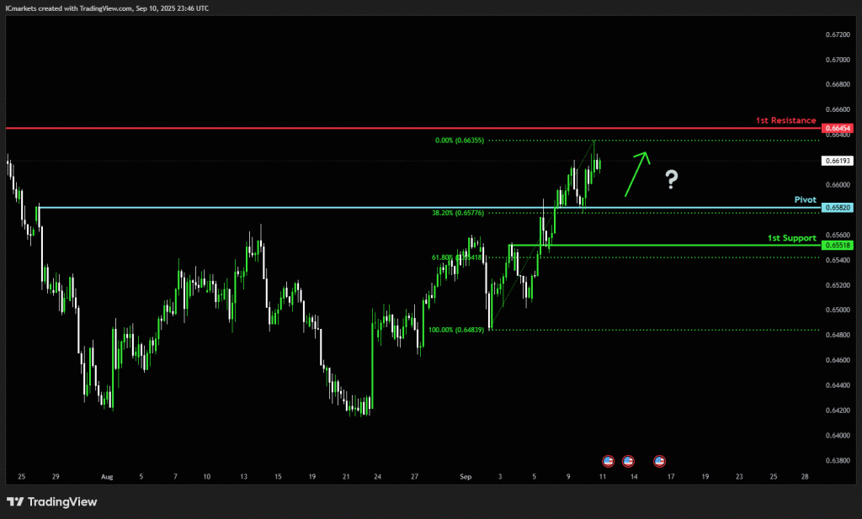Click the "Aug" label on time axis
The height and width of the screenshot is (519, 862).
[x=107, y=477]
